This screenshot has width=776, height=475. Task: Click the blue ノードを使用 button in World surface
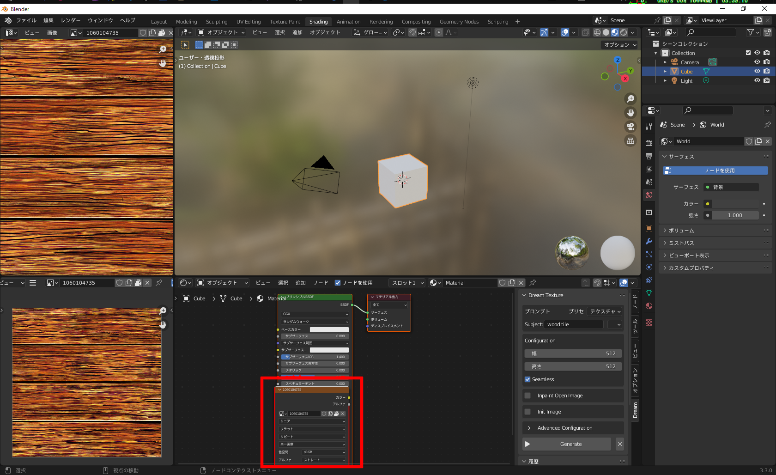click(715, 171)
